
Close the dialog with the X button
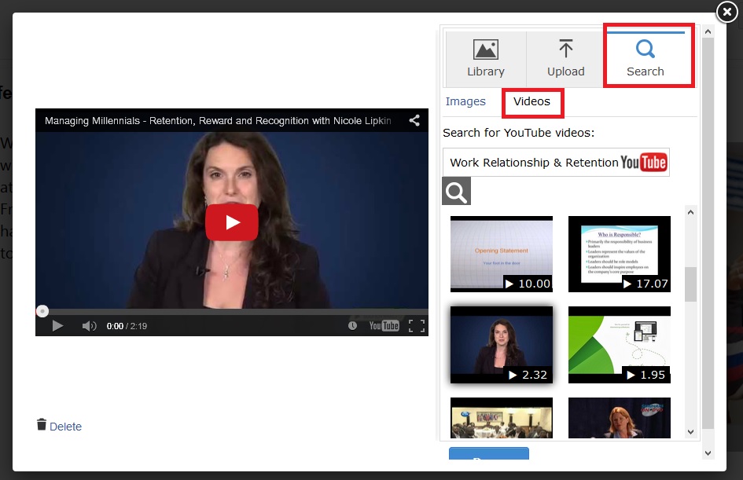(x=727, y=12)
